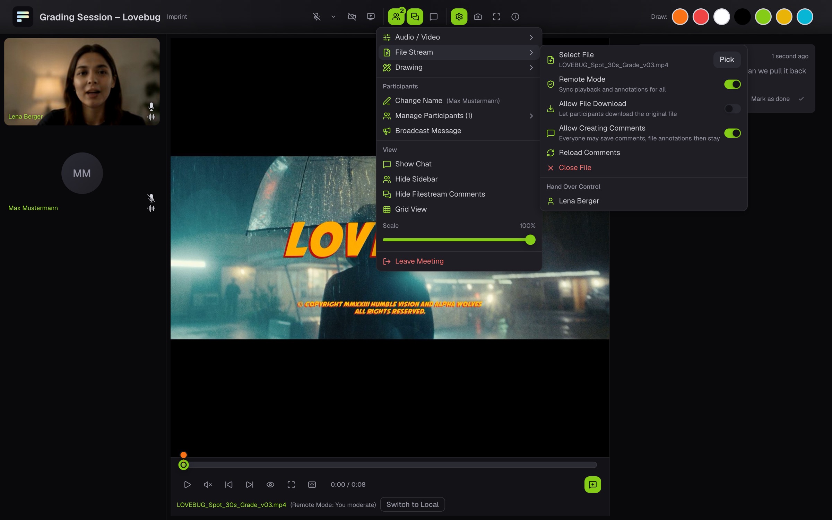Screen dimensions: 832x520
Task: Turn off the Allow Creating Comments switch
Action: coord(733,133)
